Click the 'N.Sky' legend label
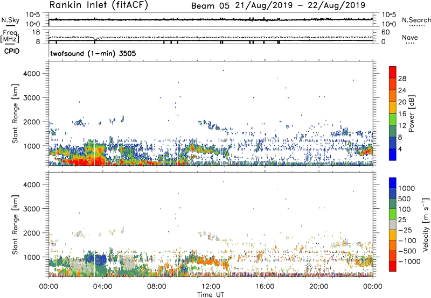 (10, 20)
